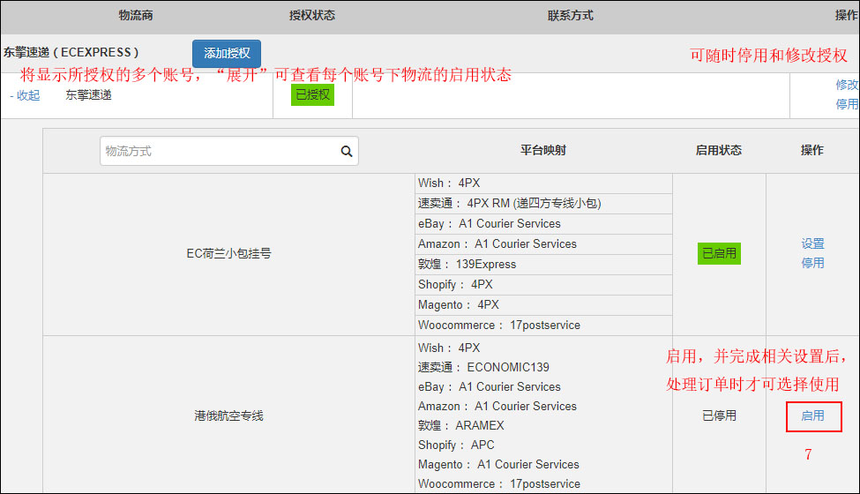Click 停用 link for 东擎速递 account
This screenshot has width=860, height=494.
(x=847, y=104)
